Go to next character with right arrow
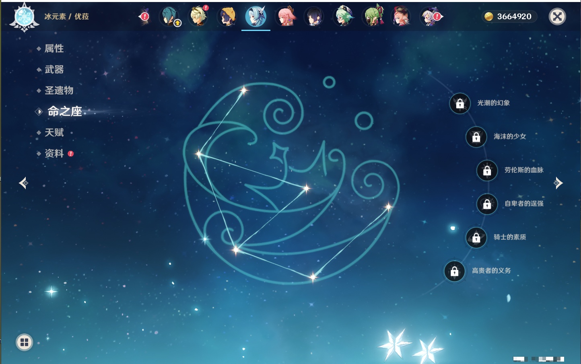581x364 pixels. tap(558, 183)
